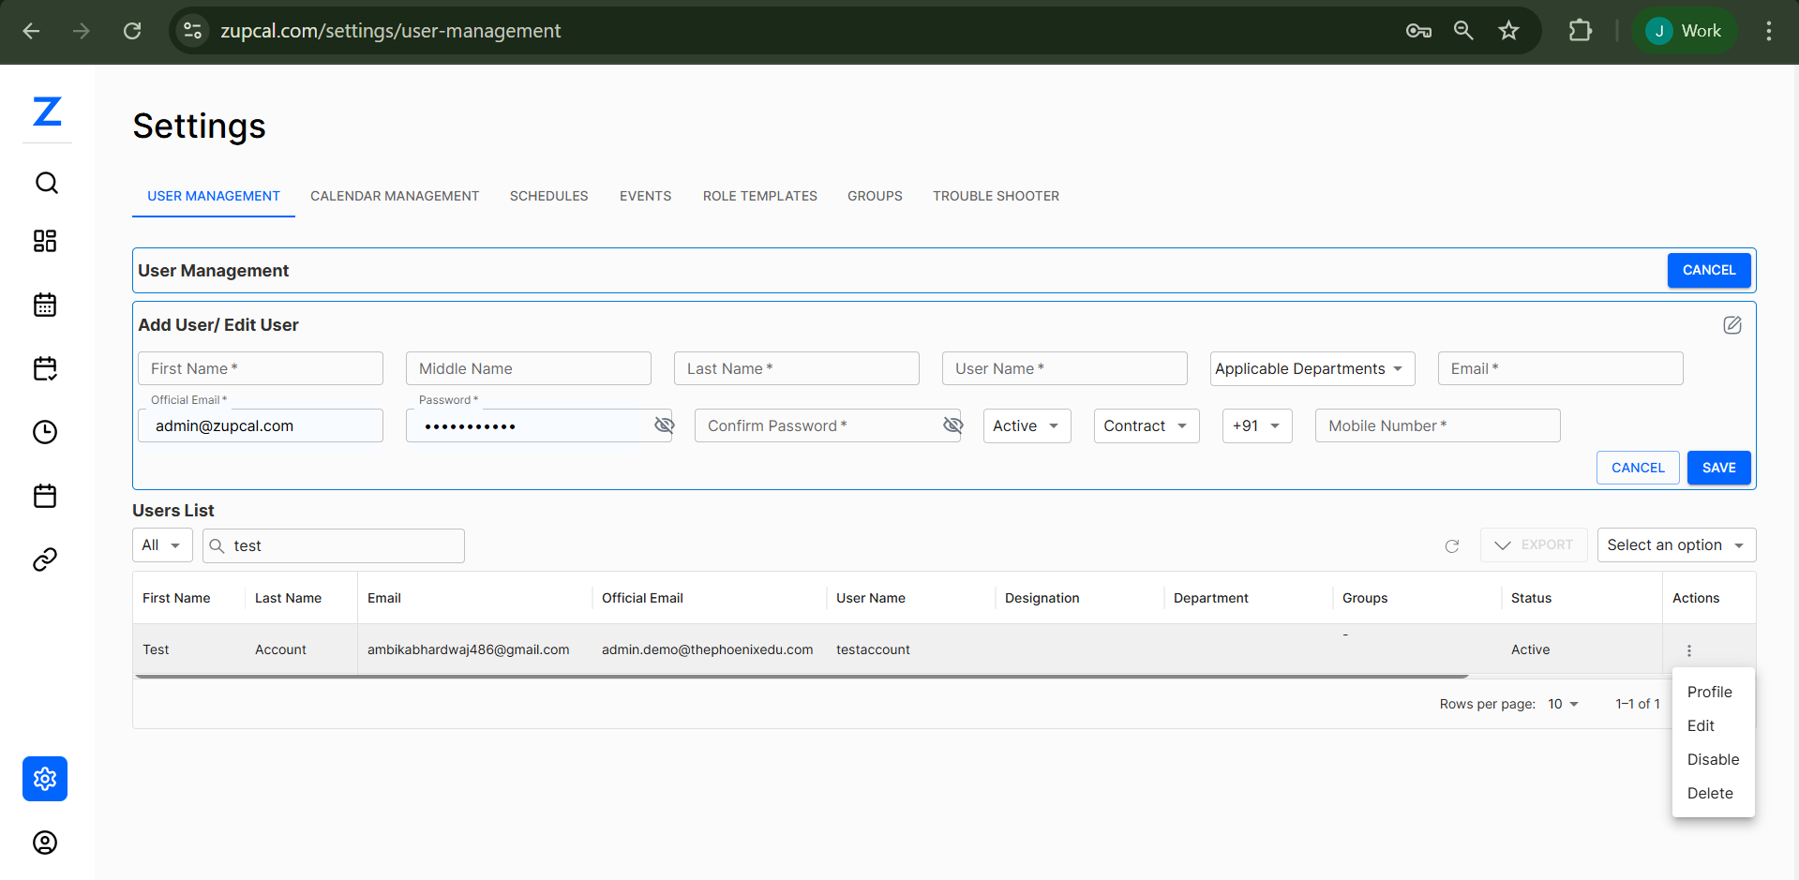Click the First Name input field

[x=260, y=369]
